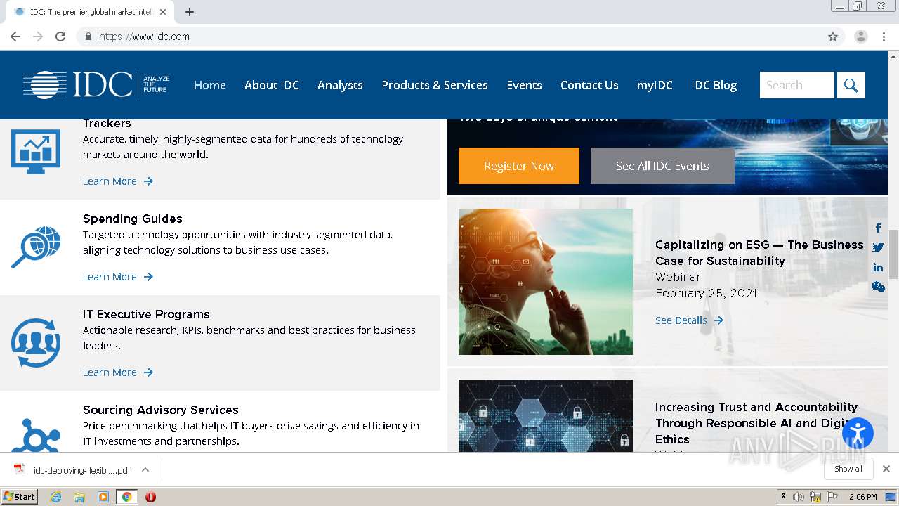Open the red Opera-like taskbar icon
This screenshot has width=899, height=506.
coord(150,497)
